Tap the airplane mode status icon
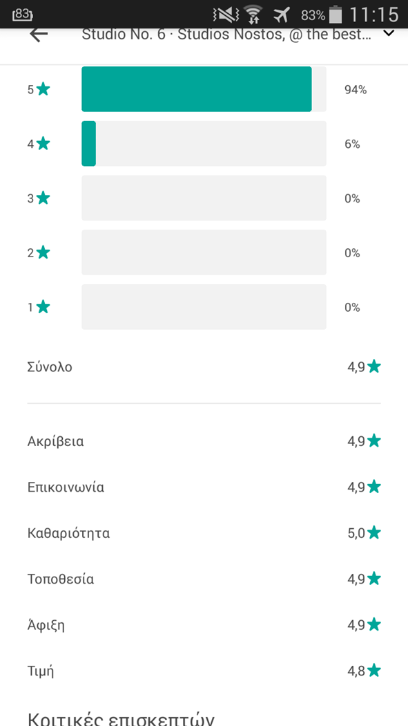 coord(280,15)
